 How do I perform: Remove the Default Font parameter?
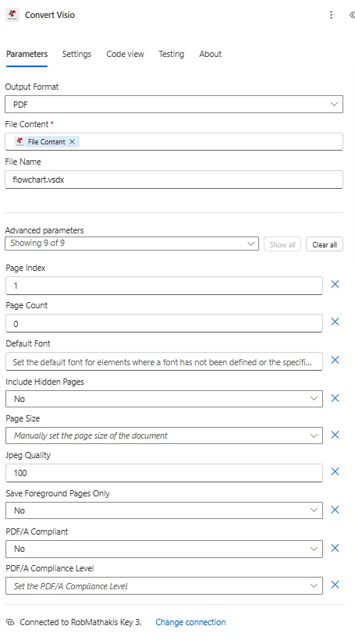pos(335,360)
